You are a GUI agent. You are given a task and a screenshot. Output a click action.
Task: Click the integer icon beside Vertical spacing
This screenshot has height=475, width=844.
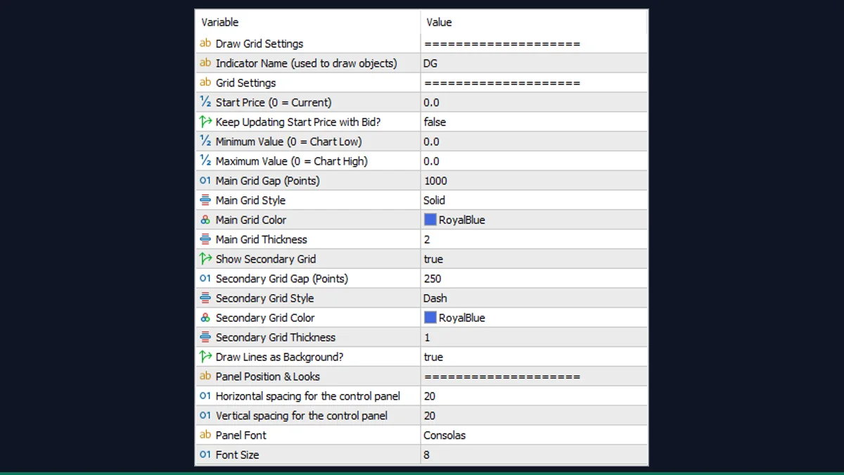[x=205, y=416]
